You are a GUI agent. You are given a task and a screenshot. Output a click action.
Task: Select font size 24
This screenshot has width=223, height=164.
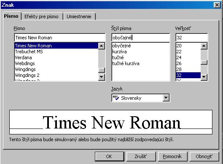pyautogui.click(x=188, y=57)
